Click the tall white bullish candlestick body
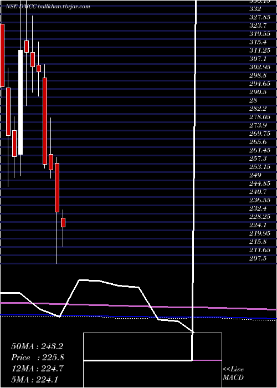The width and height of the screenshot is (277, 388). coord(20,102)
